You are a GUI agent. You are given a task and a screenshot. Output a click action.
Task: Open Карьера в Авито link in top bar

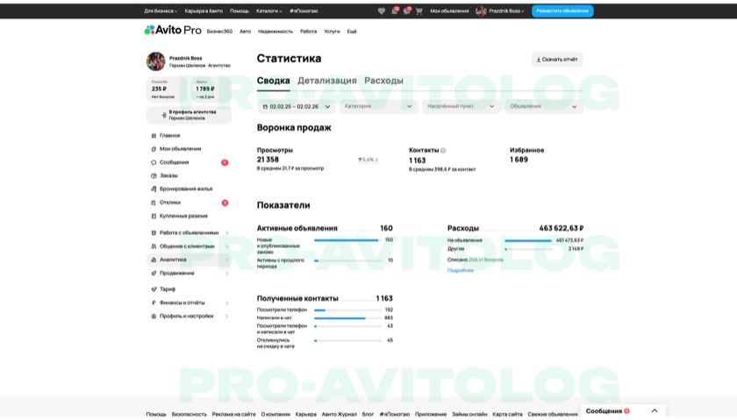204,11
